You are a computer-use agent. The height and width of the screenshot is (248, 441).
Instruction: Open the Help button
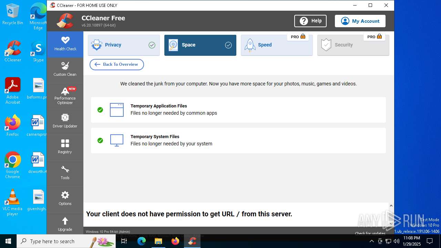click(310, 21)
